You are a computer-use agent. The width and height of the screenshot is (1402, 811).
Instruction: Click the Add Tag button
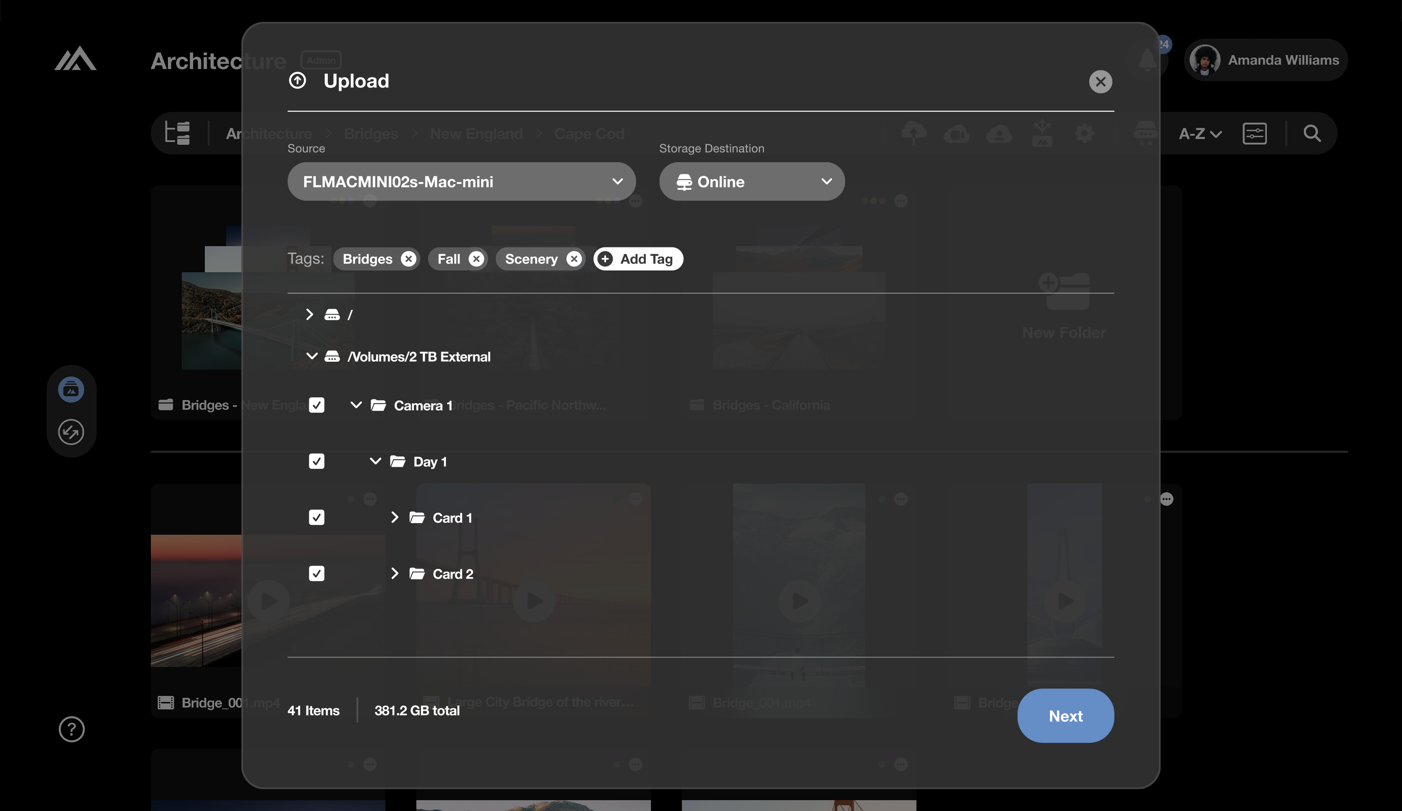click(638, 259)
